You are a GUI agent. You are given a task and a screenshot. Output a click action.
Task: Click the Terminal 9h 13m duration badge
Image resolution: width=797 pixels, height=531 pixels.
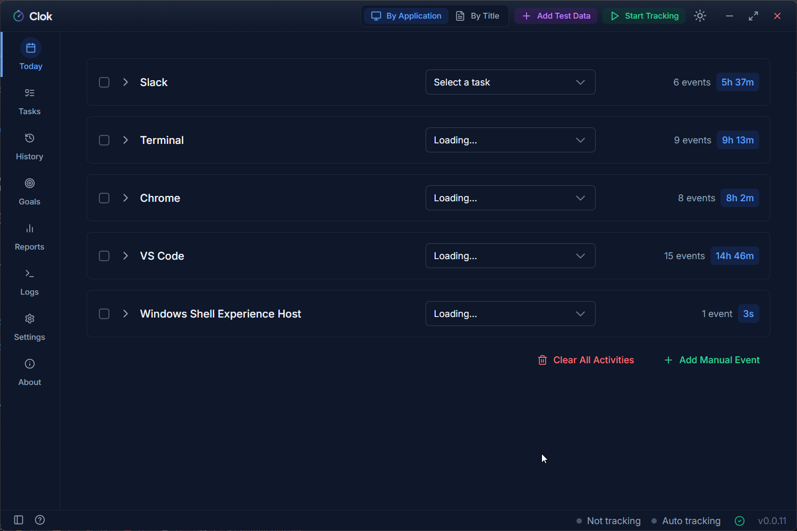click(738, 140)
